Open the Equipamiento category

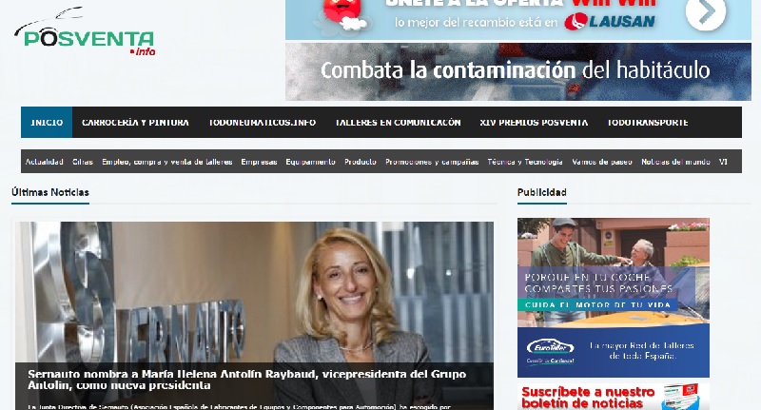tap(311, 162)
